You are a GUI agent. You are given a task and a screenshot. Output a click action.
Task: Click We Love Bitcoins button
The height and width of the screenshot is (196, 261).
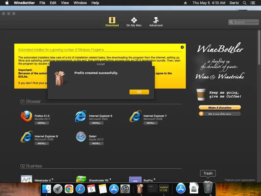tap(220, 114)
